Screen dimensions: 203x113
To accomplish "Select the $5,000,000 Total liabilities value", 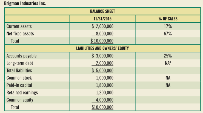I will (102, 71).
